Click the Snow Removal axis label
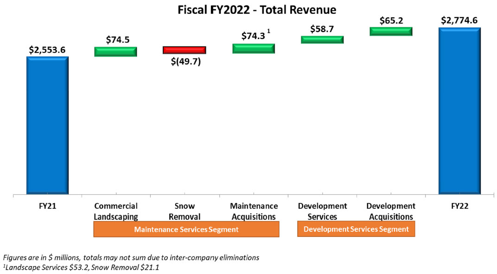 (185, 211)
